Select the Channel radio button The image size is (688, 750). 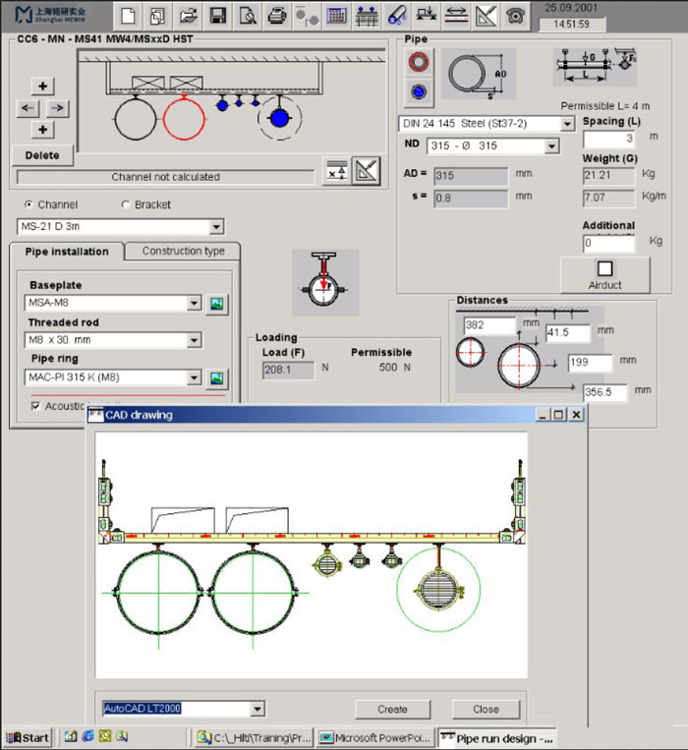click(29, 204)
